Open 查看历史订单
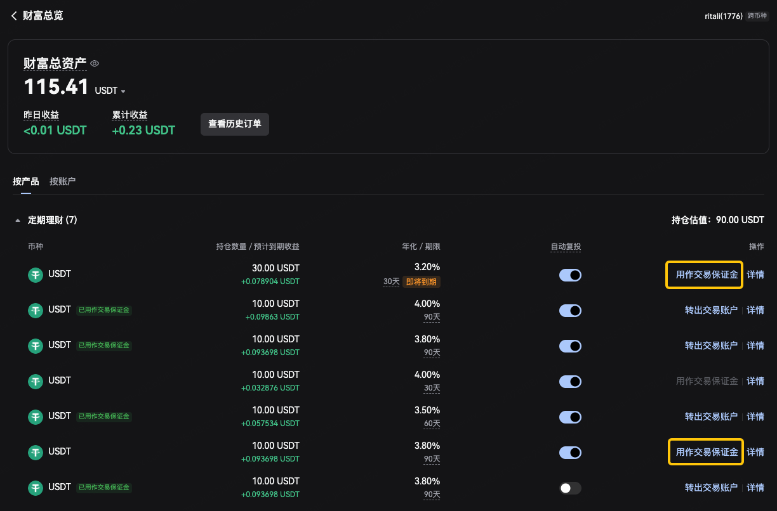777x511 pixels. pyautogui.click(x=235, y=124)
